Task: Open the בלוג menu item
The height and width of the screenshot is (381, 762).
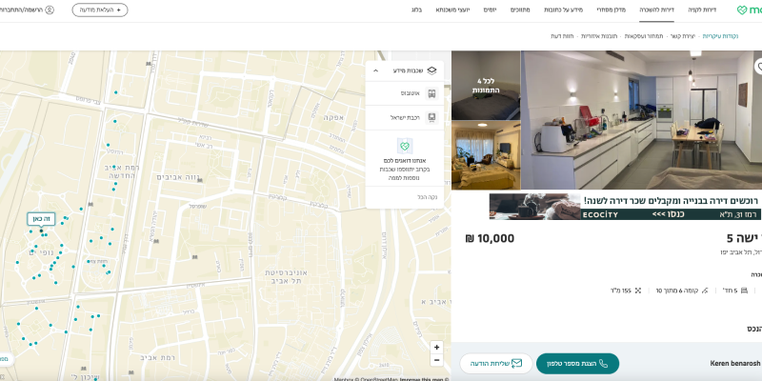Action: tap(416, 10)
